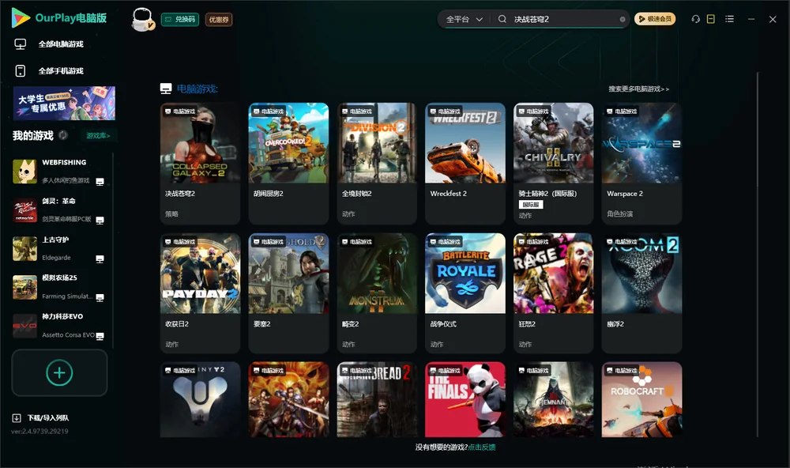Click the download queue icon

tap(17, 418)
